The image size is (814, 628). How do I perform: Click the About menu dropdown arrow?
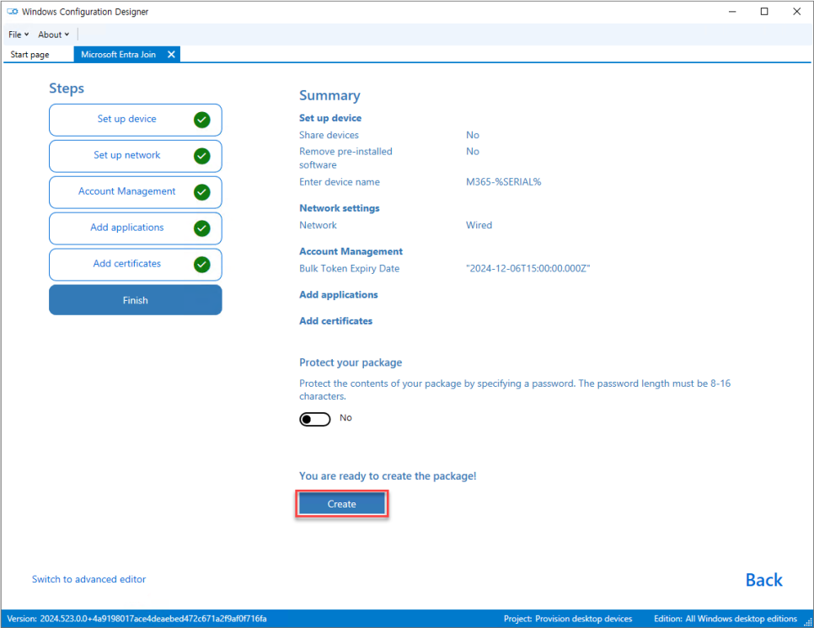coord(67,35)
